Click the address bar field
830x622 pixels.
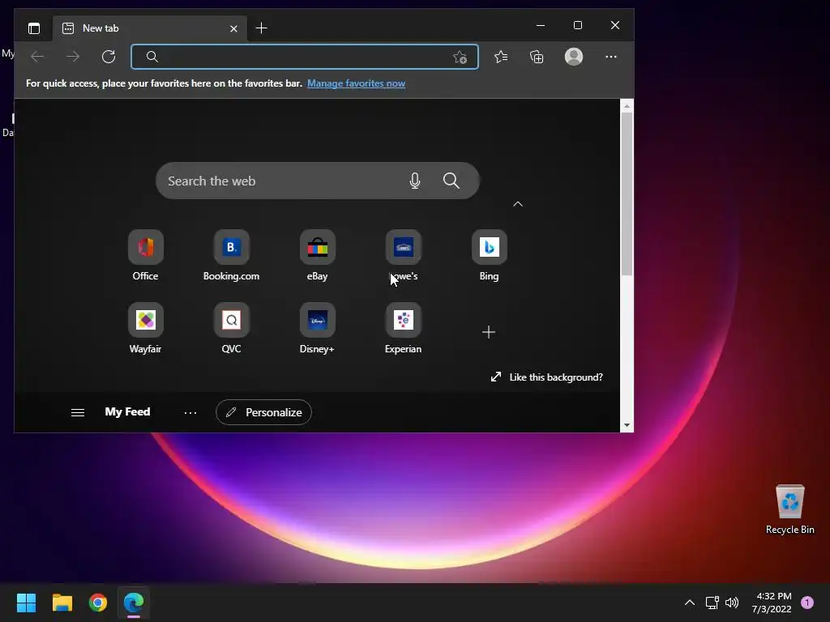(305, 57)
